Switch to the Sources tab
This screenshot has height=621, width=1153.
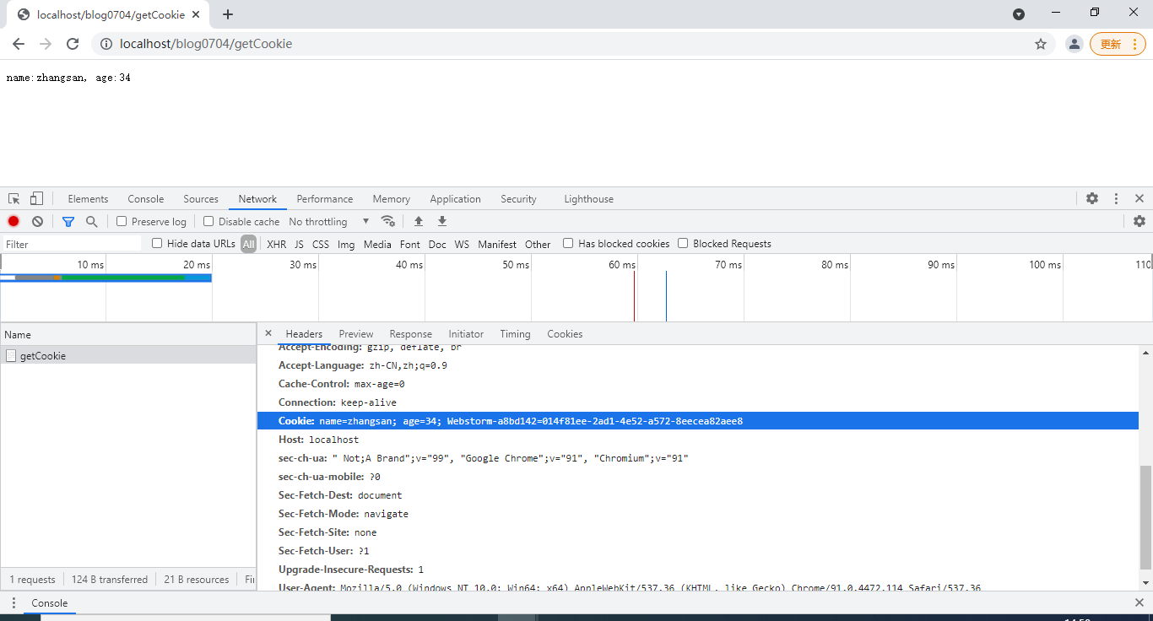click(201, 199)
